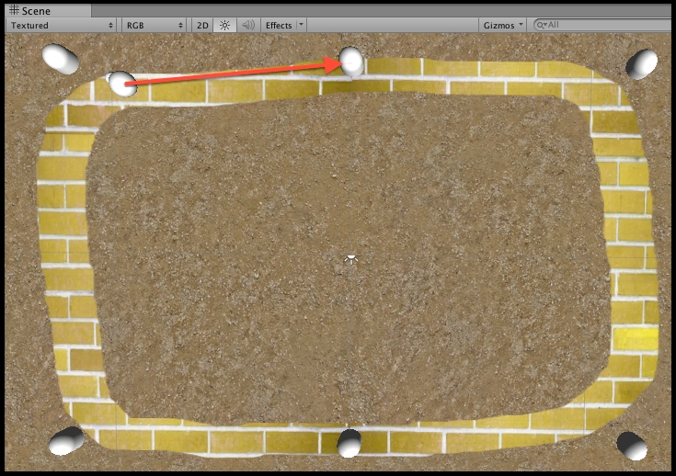Click the search magnifier icon
The width and height of the screenshot is (676, 476).
542,25
